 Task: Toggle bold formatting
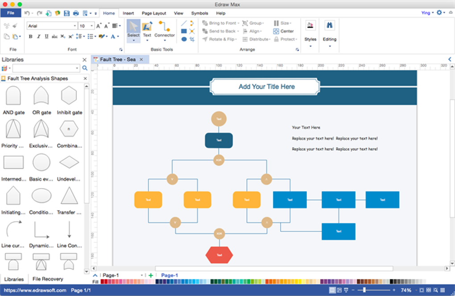pyautogui.click(x=30, y=37)
